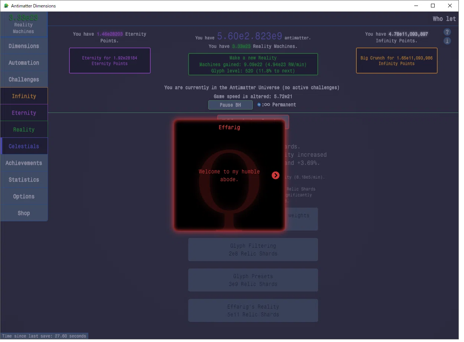Buy Glyph Filtering for 2e8 Relic Shards

pyautogui.click(x=253, y=250)
